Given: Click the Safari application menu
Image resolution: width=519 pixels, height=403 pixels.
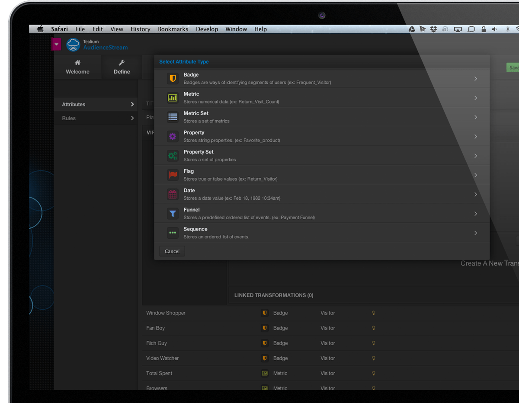Looking at the screenshot, I should click(59, 29).
